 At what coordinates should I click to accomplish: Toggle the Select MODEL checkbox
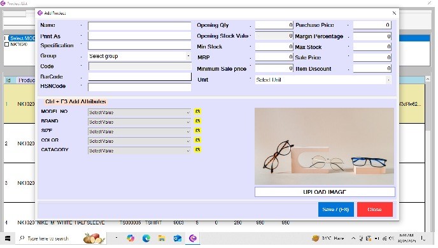tap(7, 38)
